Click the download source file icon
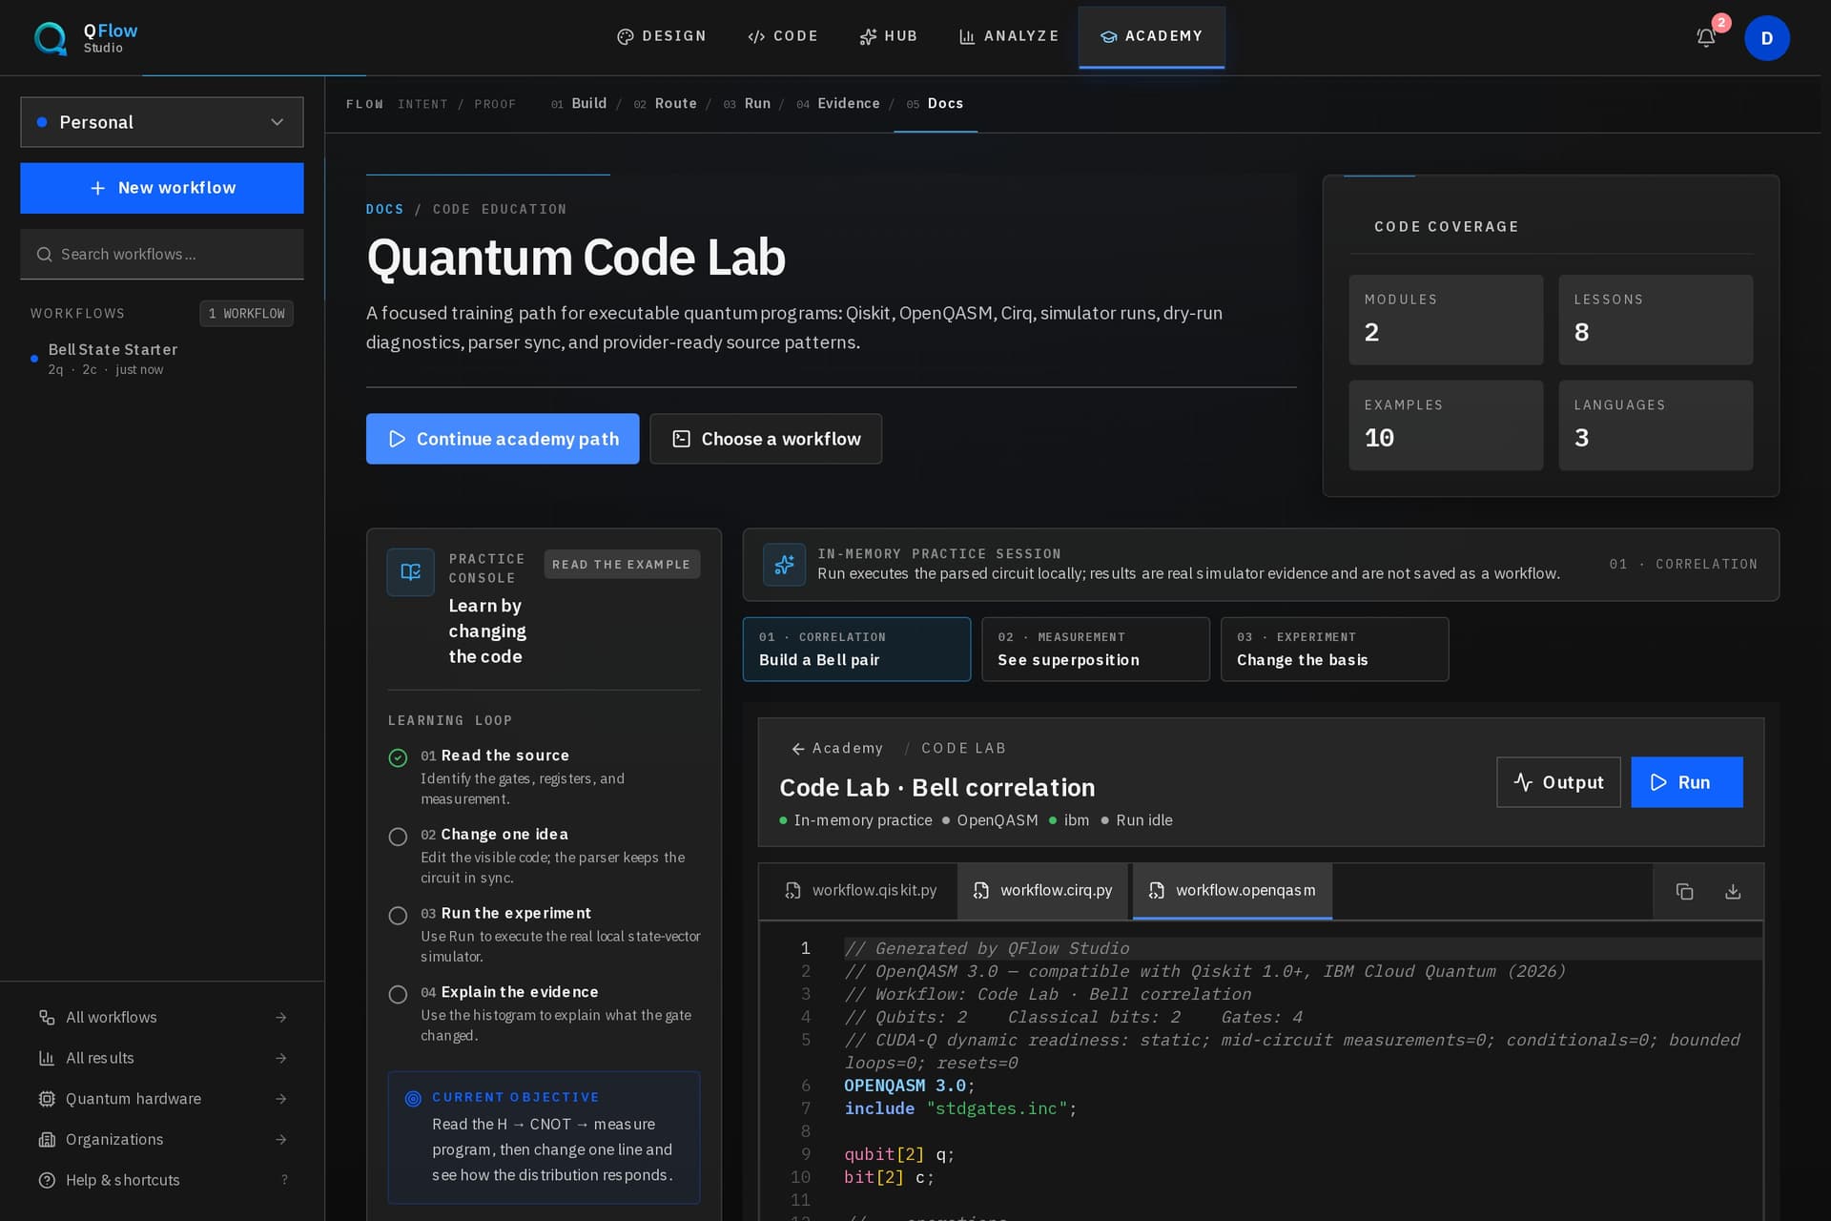The height and width of the screenshot is (1221, 1831). [1733, 891]
